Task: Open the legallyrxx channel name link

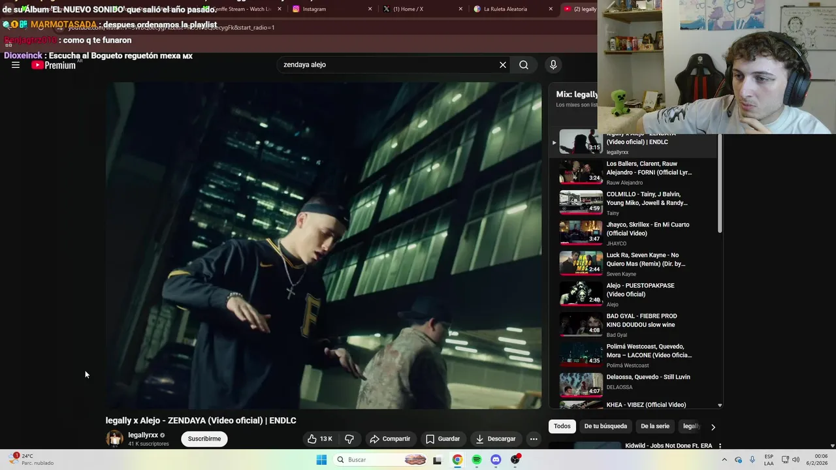Action: (x=143, y=435)
